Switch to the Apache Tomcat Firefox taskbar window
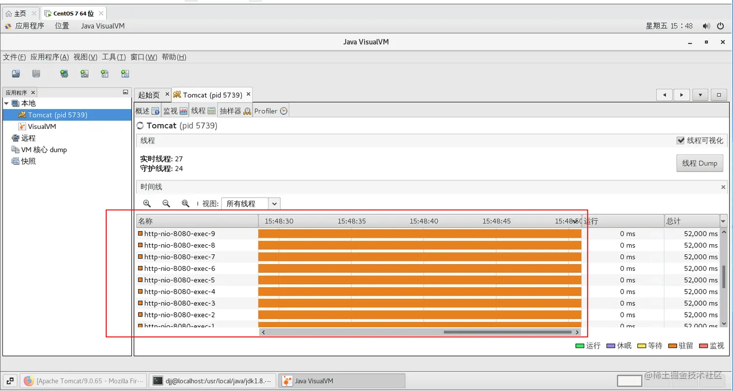This screenshot has width=733, height=391. pyautogui.click(x=83, y=381)
